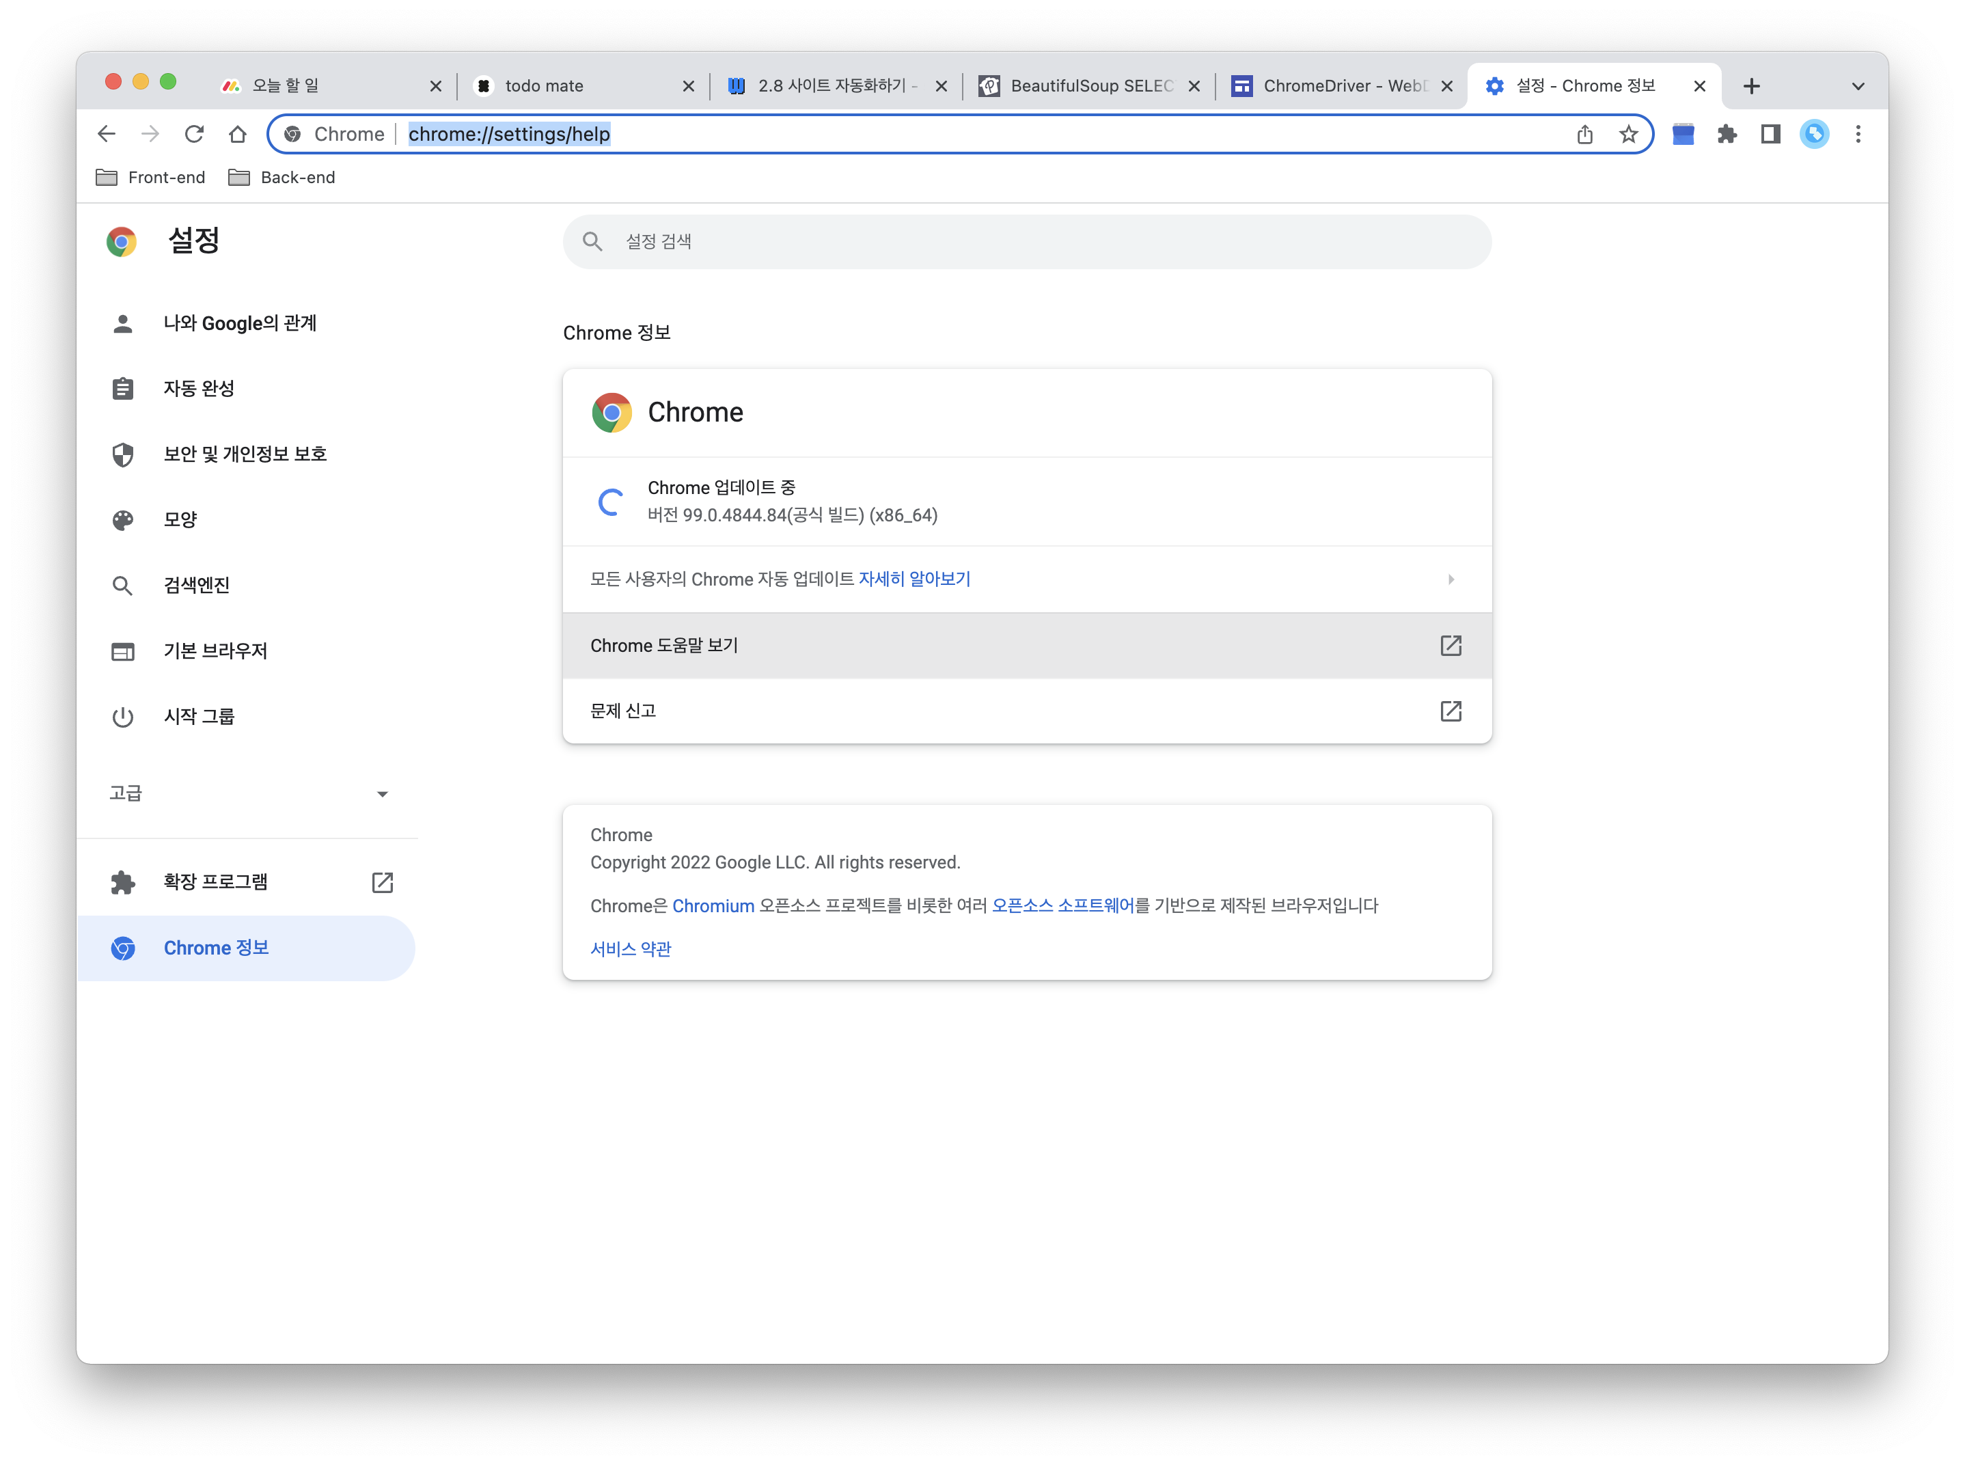Open the Back-end bookmarks folder
The width and height of the screenshot is (1965, 1465).
click(282, 178)
